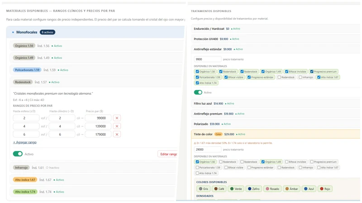Viewport: 362px width, 203px height.
Task: Select the Rojo color swatch
Action: (325, 189)
